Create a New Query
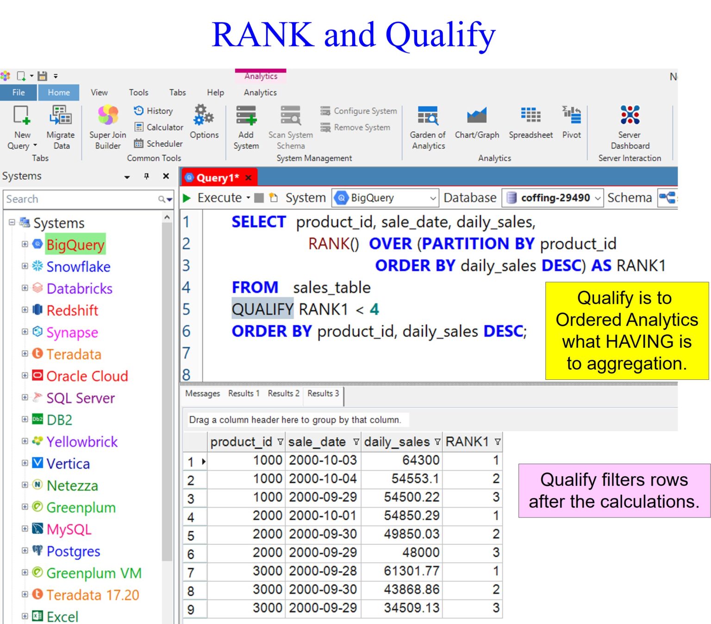Viewport: 711px width, 624px height. [21, 128]
